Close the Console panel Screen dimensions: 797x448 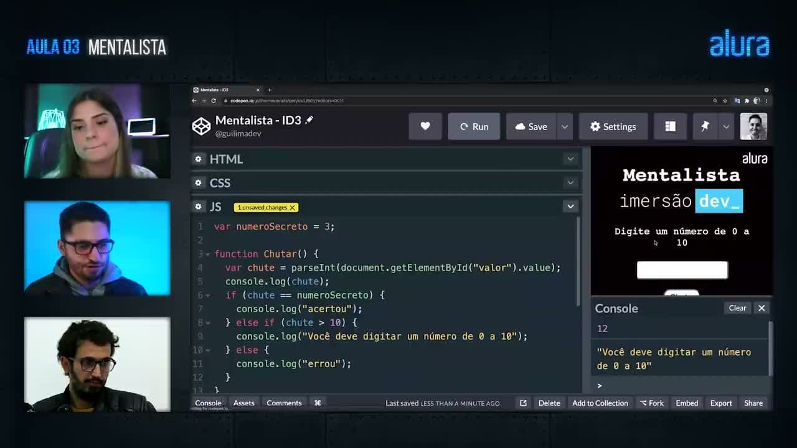[x=762, y=308]
